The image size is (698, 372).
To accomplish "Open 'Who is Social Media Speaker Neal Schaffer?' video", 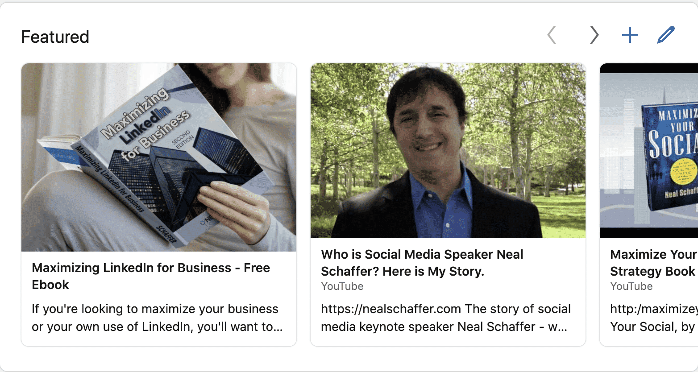I will (422, 262).
